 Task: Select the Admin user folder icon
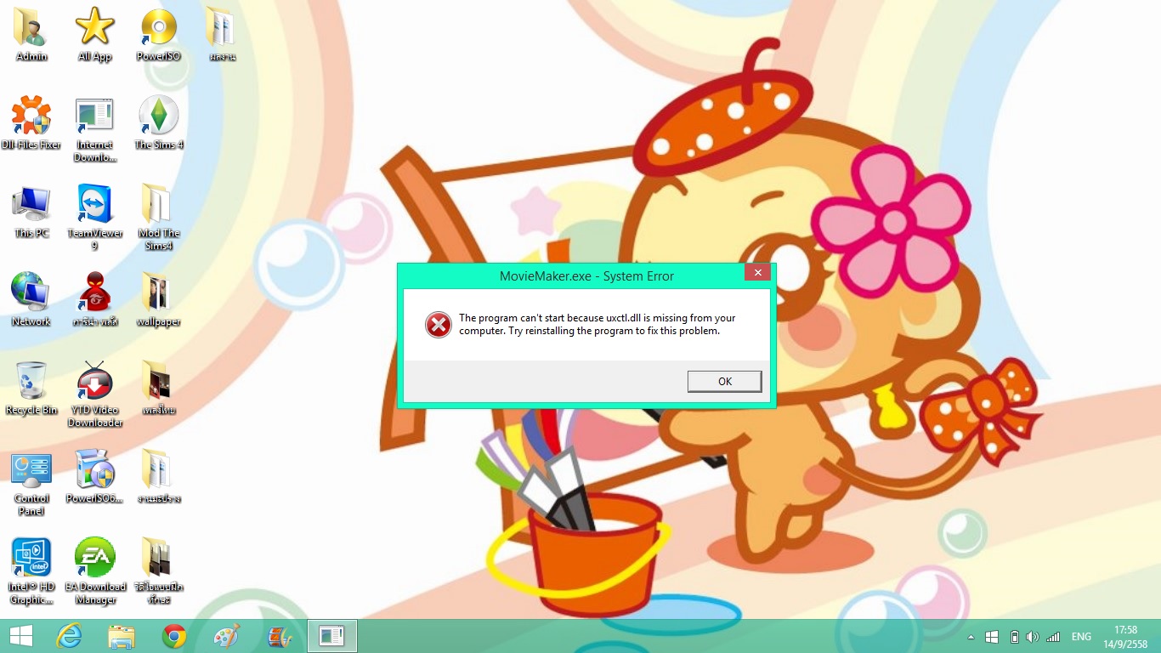point(31,36)
